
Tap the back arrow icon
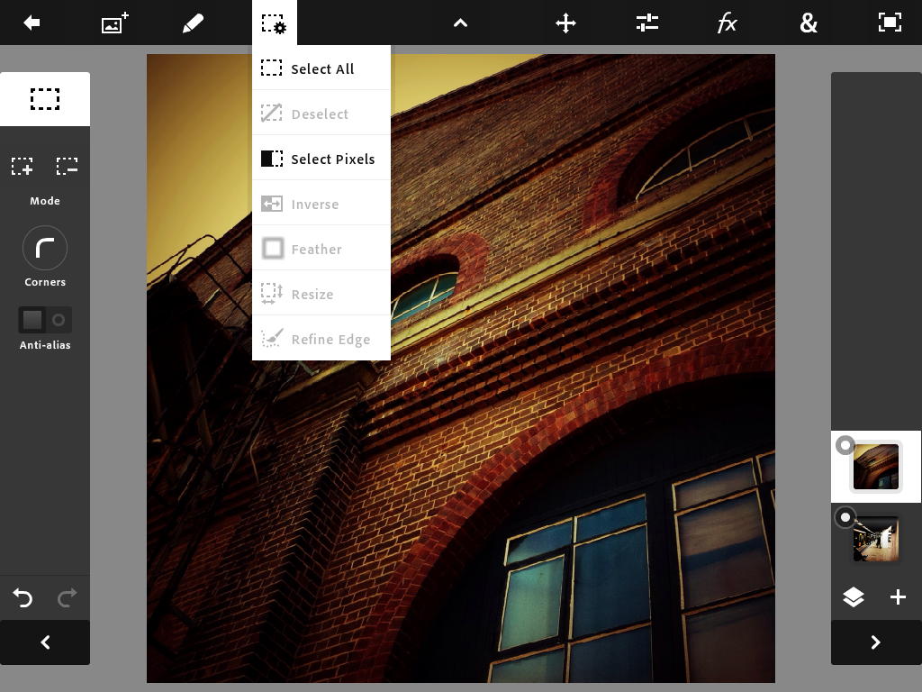coord(32,23)
